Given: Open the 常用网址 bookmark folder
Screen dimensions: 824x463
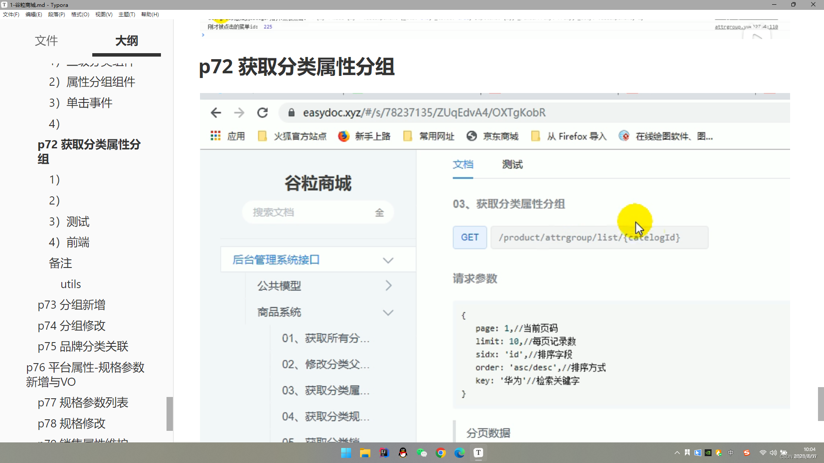Looking at the screenshot, I should [x=428, y=136].
